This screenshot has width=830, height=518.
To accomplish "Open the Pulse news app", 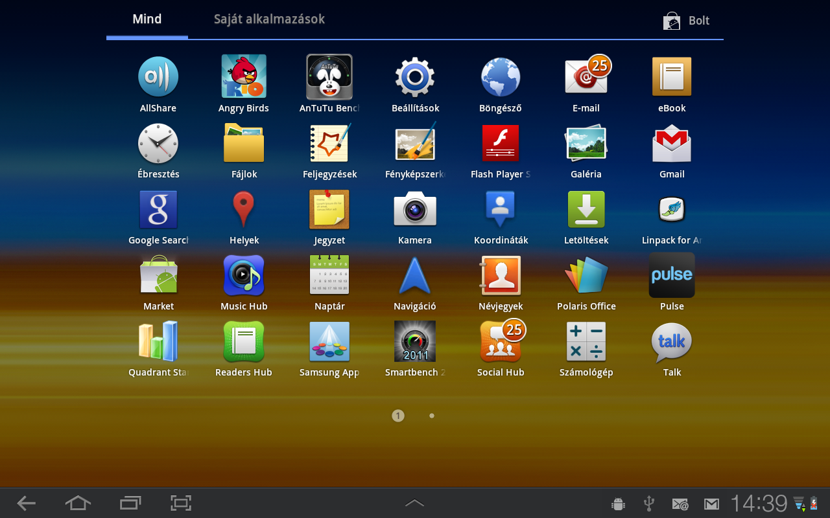I will 672,275.
